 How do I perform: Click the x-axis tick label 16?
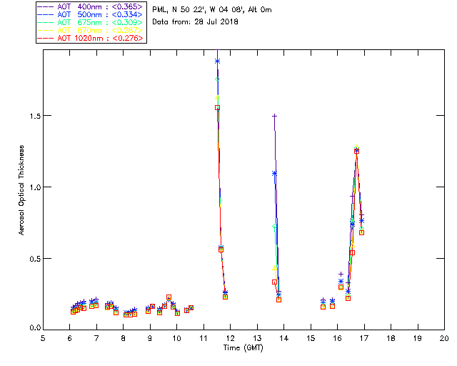(338, 338)
